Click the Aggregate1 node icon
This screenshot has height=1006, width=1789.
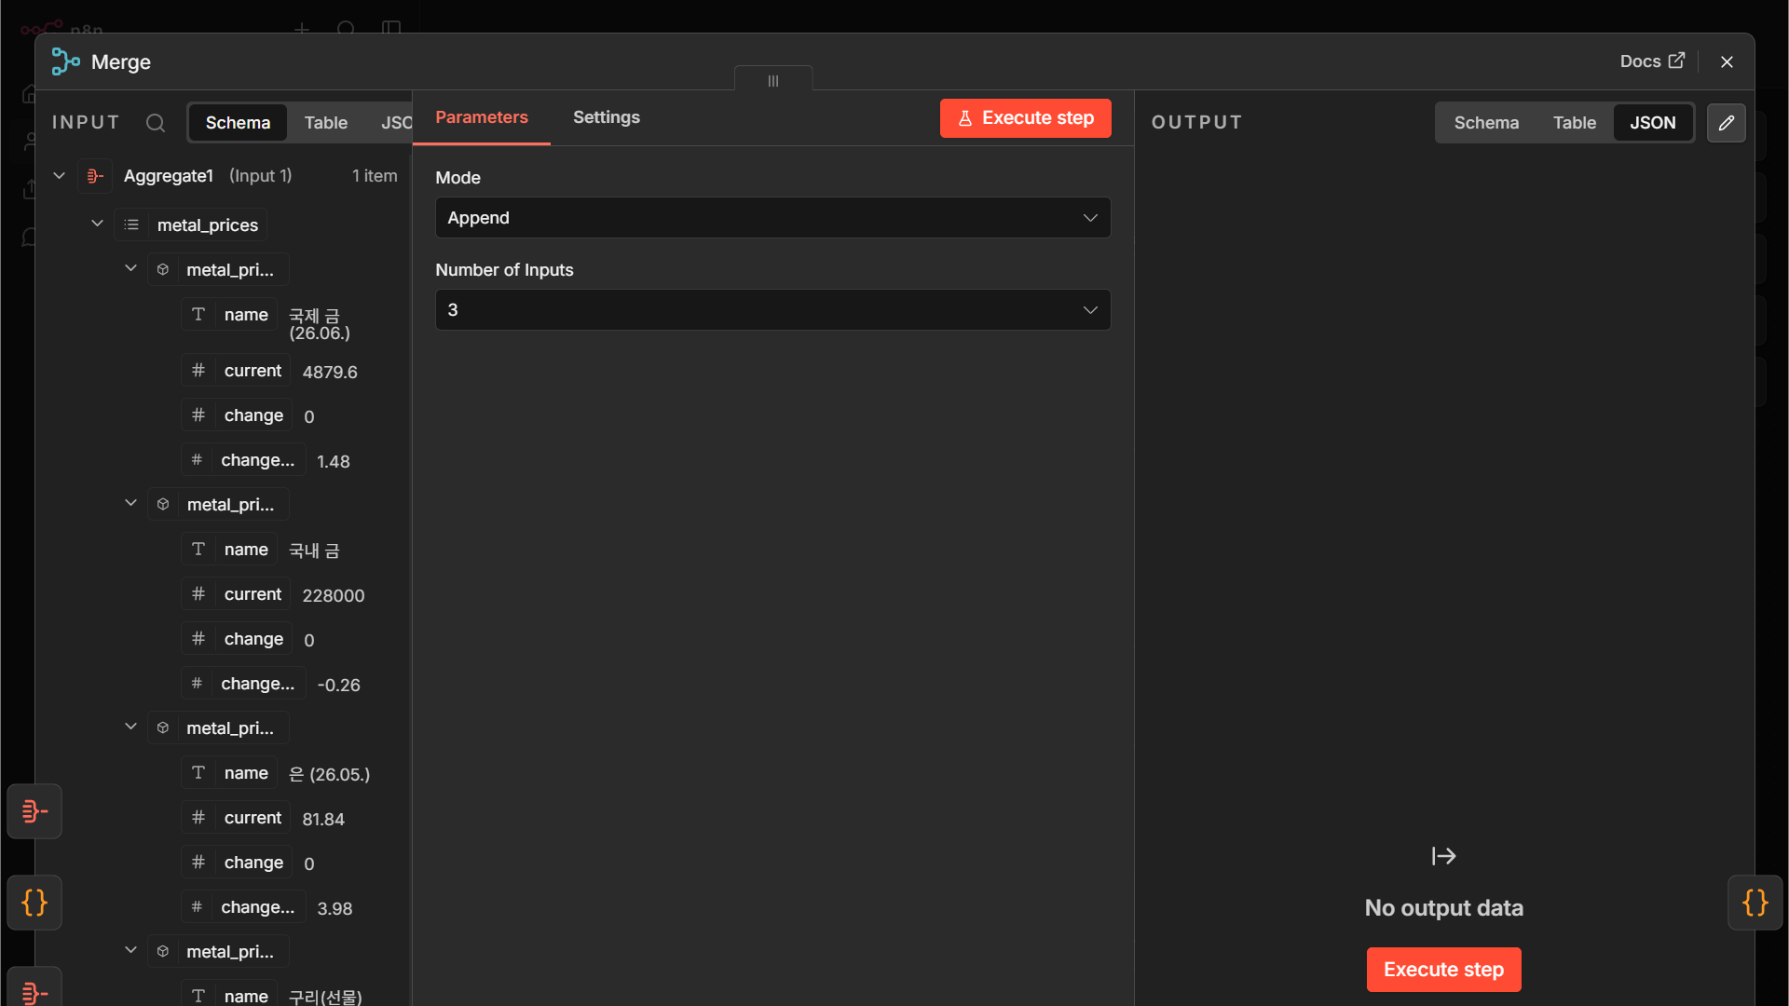(95, 176)
